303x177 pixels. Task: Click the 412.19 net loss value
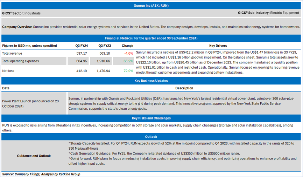coord(82,71)
